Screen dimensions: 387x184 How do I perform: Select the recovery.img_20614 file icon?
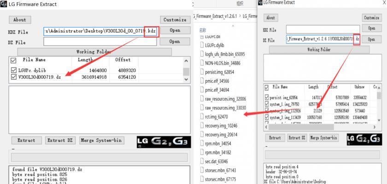202,134
